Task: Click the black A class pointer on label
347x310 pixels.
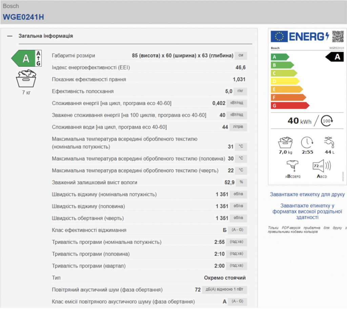Action: (335, 57)
